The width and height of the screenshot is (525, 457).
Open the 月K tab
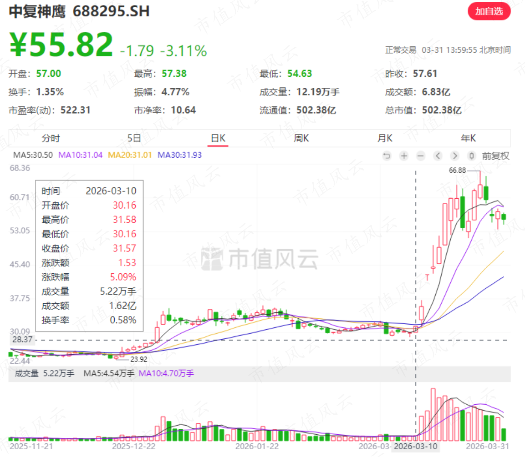coord(385,138)
